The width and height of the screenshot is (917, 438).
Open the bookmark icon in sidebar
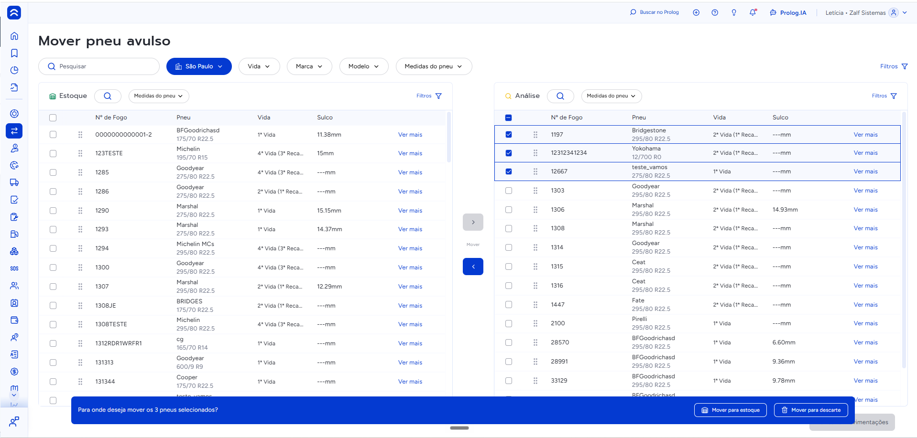(x=14, y=53)
